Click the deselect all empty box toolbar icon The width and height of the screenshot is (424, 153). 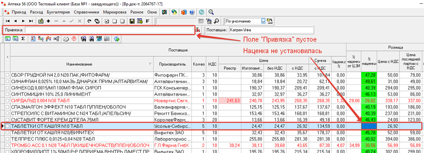pos(115,21)
